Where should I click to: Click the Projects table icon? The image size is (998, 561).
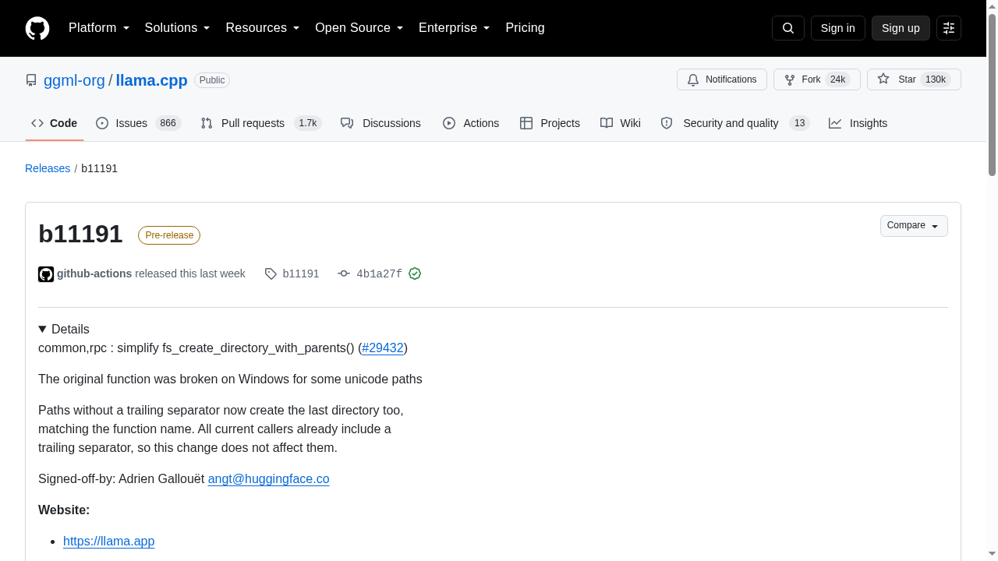pos(526,123)
